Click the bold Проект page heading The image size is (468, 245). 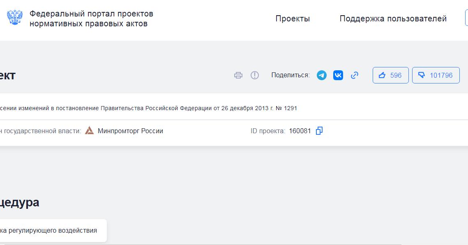click(x=8, y=75)
